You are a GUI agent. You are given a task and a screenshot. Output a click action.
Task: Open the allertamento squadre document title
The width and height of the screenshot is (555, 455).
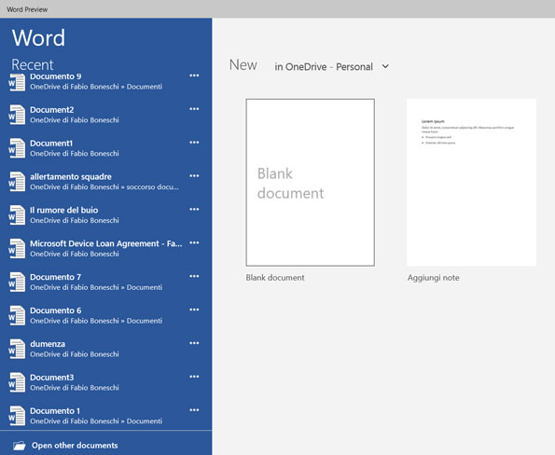tap(71, 176)
